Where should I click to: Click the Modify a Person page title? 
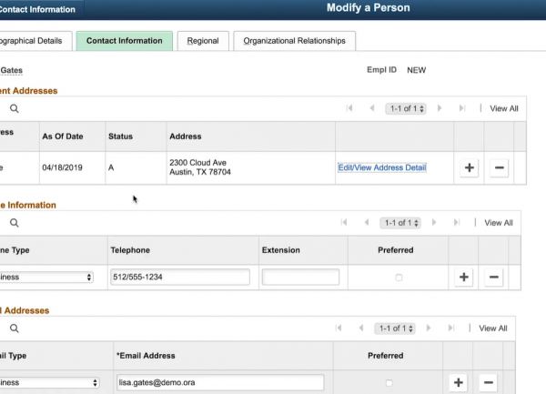(368, 7)
